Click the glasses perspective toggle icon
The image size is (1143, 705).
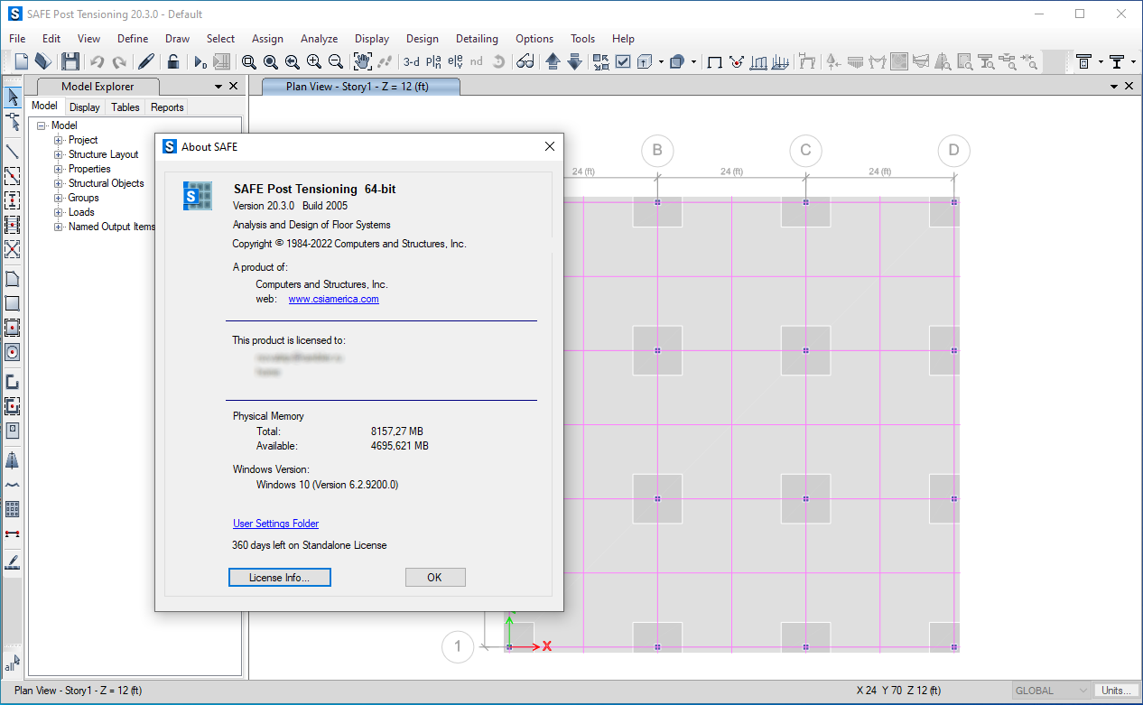525,61
